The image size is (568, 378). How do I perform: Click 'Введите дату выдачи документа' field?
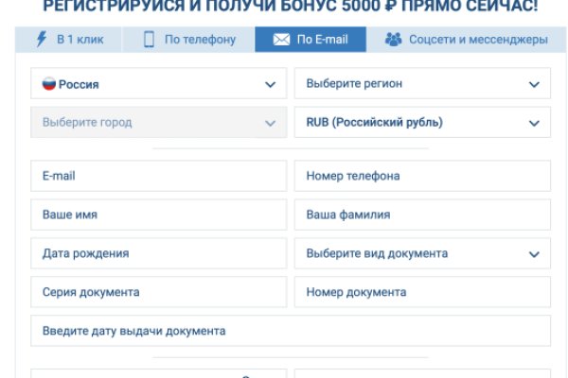pos(291,331)
